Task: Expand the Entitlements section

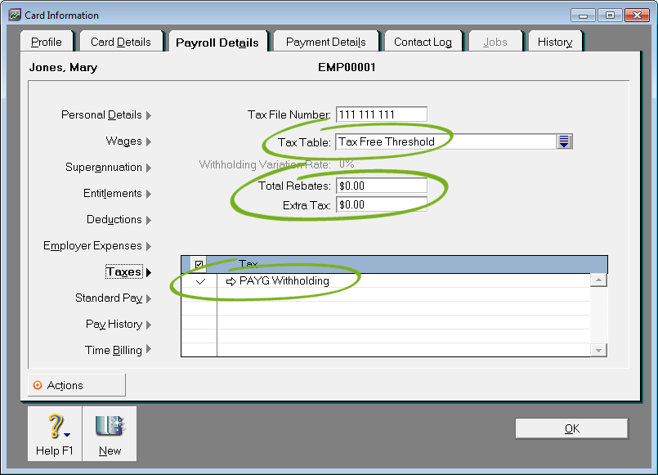Action: pyautogui.click(x=150, y=194)
